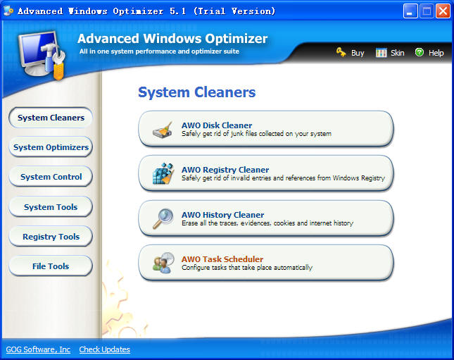
Task: Close the Advanced Windows Optimizer window
Action: 443,11
